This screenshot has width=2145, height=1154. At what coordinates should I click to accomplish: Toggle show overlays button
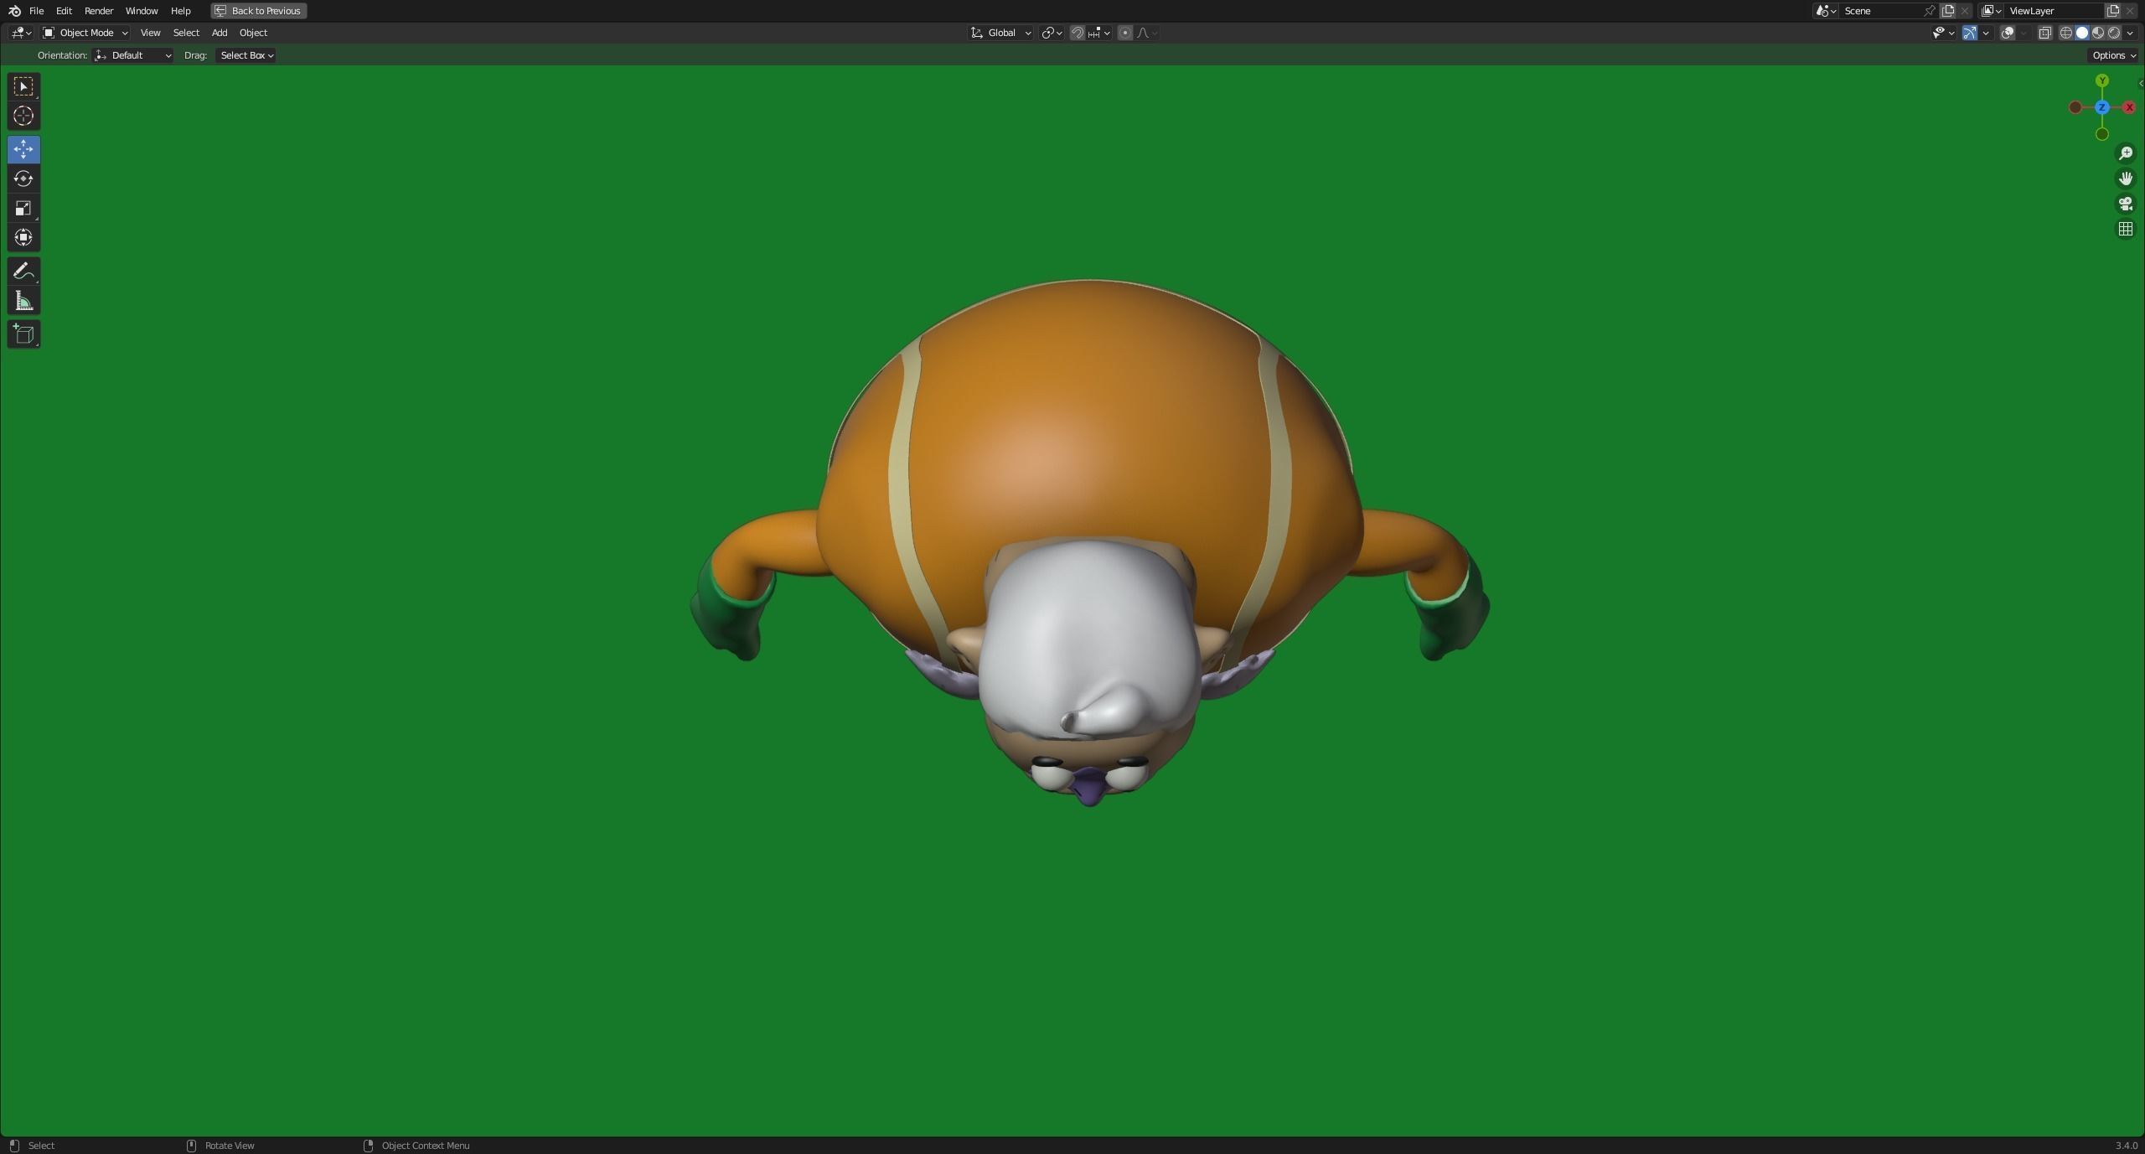[x=2008, y=33]
